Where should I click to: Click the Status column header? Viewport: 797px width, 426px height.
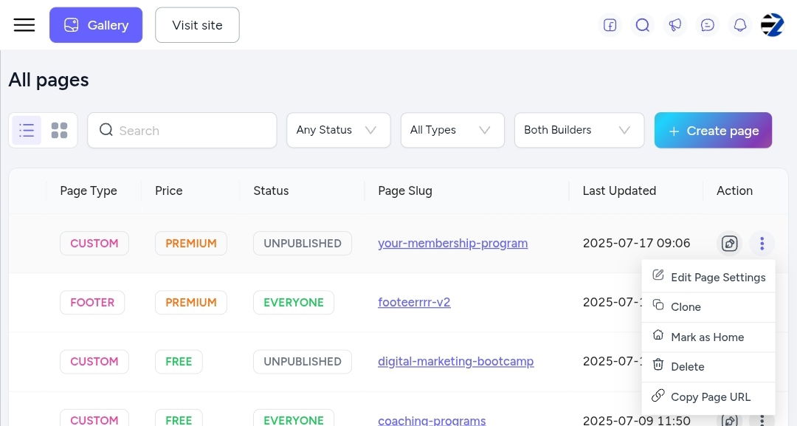[x=271, y=190]
